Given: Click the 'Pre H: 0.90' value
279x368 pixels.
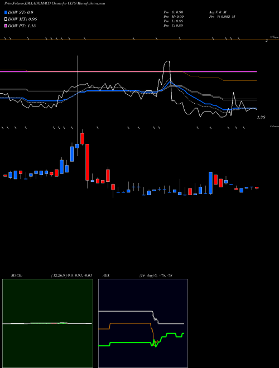Looking at the screenshot, I should tap(174, 17).
